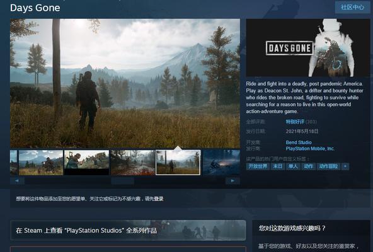Open the main meadow screenshot
Viewport: 373px width, 252px height.
[125, 83]
